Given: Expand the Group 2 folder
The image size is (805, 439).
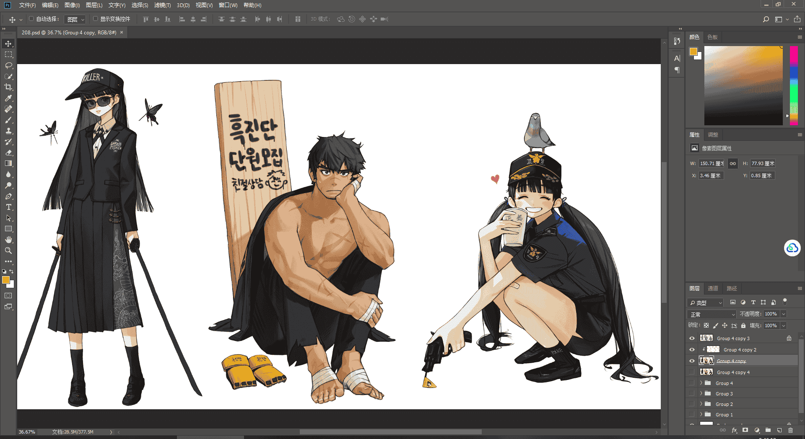Looking at the screenshot, I should tap(701, 404).
